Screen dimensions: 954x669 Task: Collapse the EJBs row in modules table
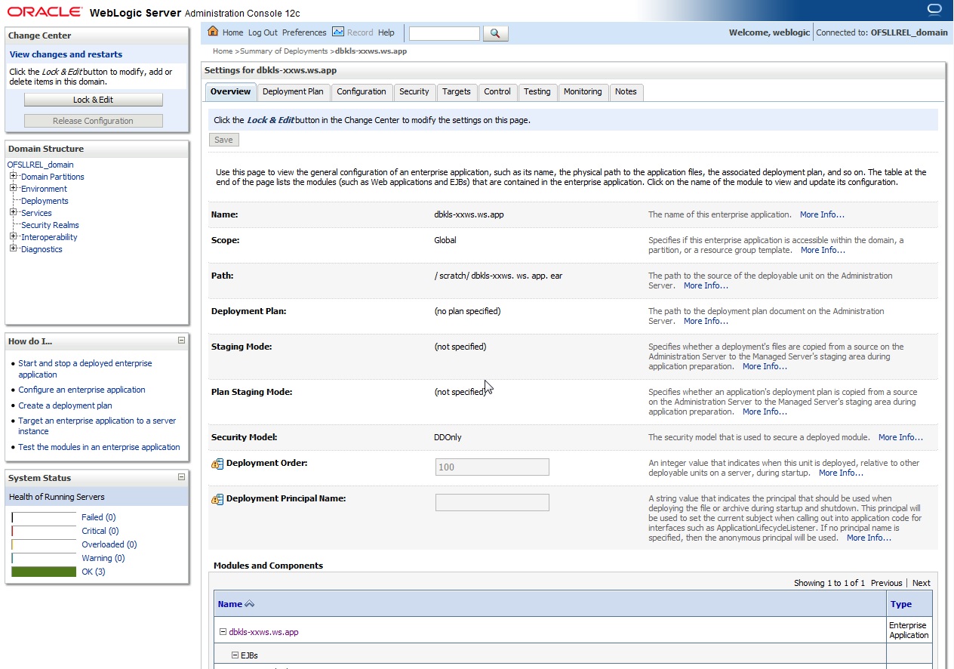[x=235, y=655]
